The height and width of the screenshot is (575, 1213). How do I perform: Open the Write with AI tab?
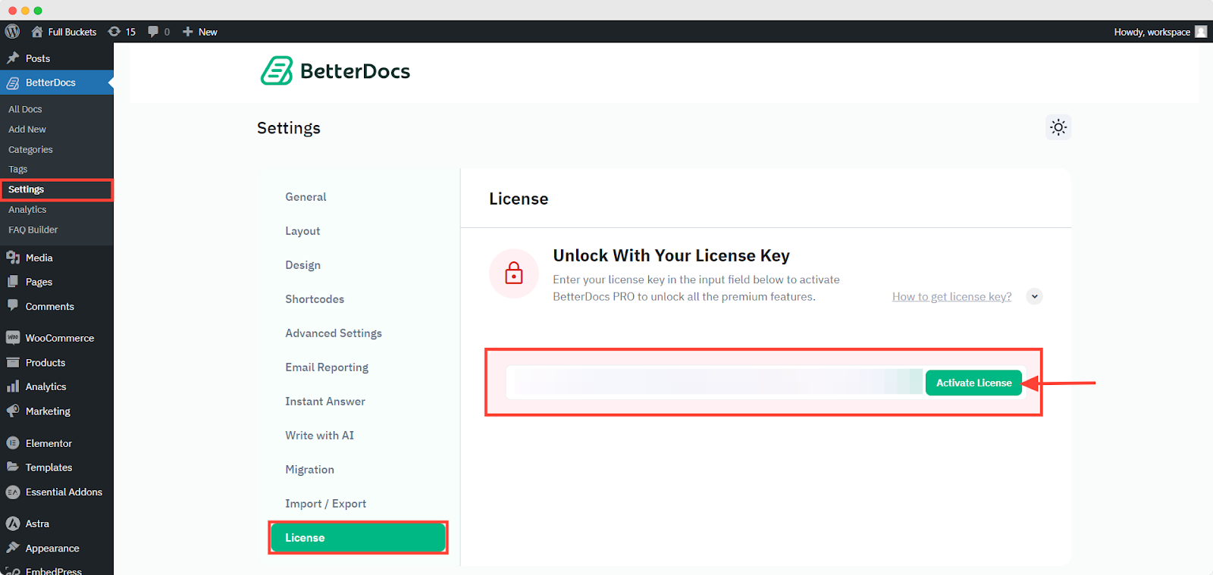click(319, 436)
